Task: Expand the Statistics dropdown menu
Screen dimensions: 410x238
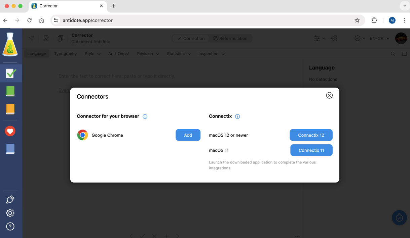Action: [x=179, y=54]
